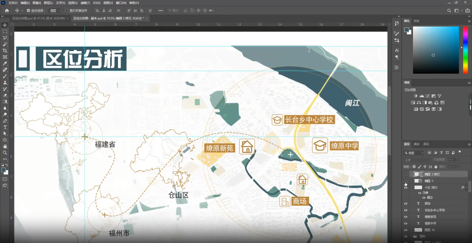Enable the Show Transform Controls checkbox
472x243 pixels.
(x=67, y=10)
